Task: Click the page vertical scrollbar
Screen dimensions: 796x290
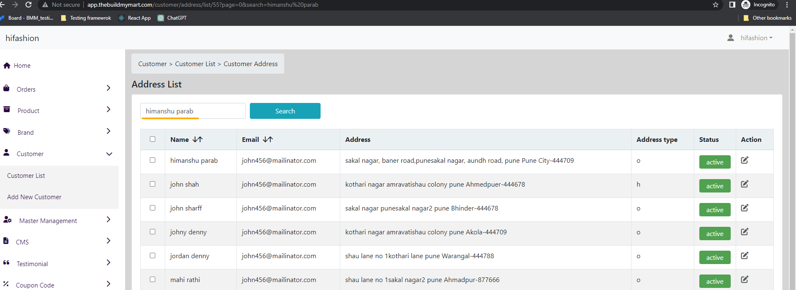Action: (x=792, y=159)
